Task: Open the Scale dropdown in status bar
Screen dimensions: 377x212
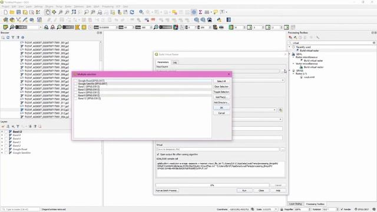Action: pyautogui.click(x=276, y=210)
